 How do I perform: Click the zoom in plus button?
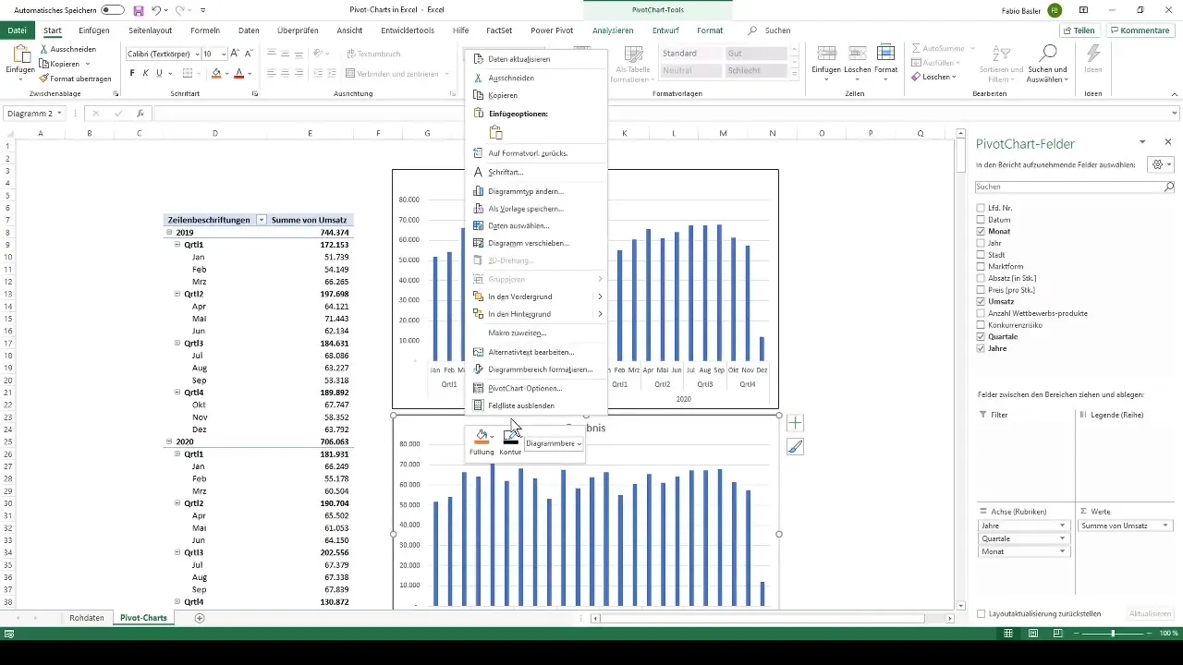point(1149,634)
